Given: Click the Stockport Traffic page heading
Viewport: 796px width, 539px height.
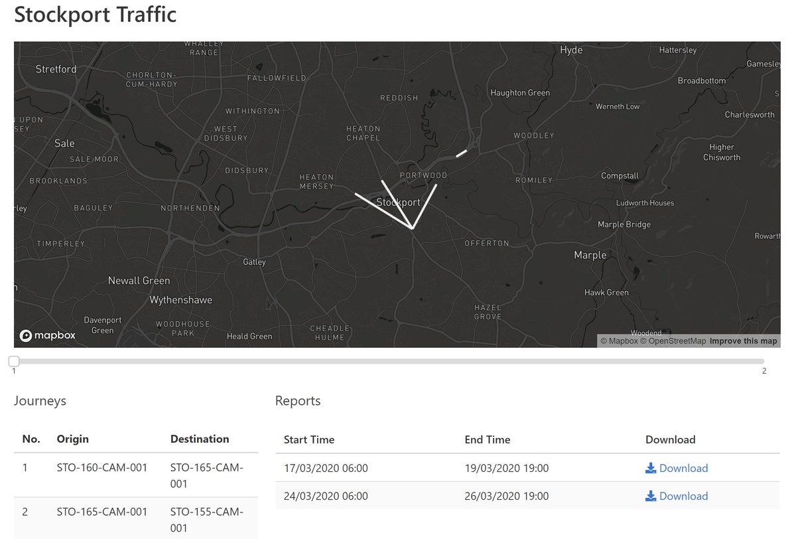Looking at the screenshot, I should click(96, 14).
